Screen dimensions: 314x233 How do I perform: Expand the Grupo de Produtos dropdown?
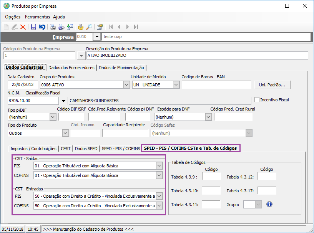click(126, 84)
